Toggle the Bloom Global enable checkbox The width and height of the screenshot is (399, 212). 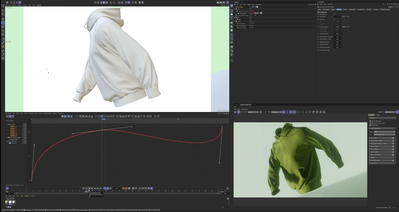(x=393, y=146)
